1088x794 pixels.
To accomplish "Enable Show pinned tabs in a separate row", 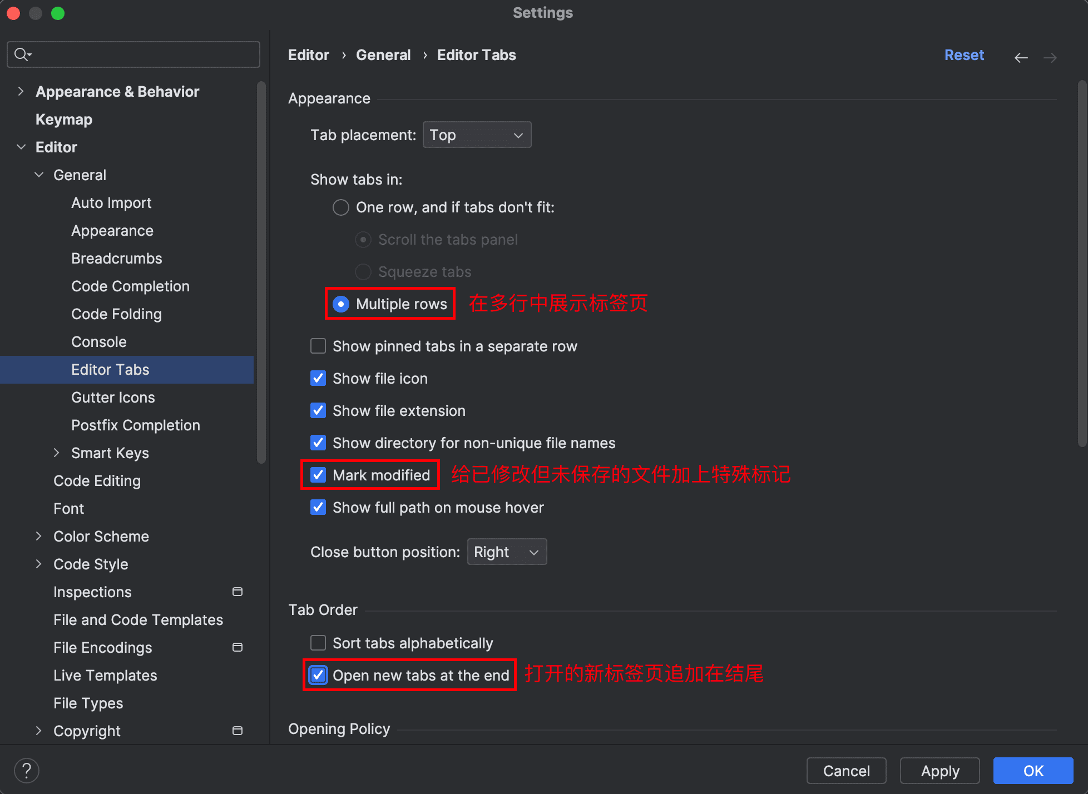I will (x=318, y=346).
